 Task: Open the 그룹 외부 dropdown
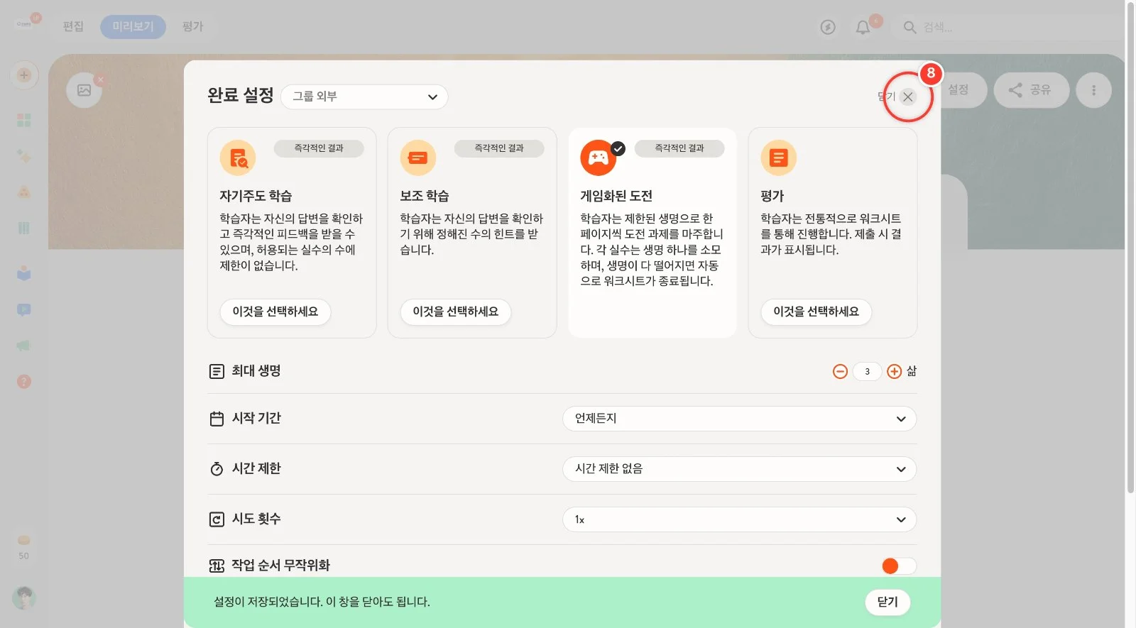pyautogui.click(x=364, y=97)
